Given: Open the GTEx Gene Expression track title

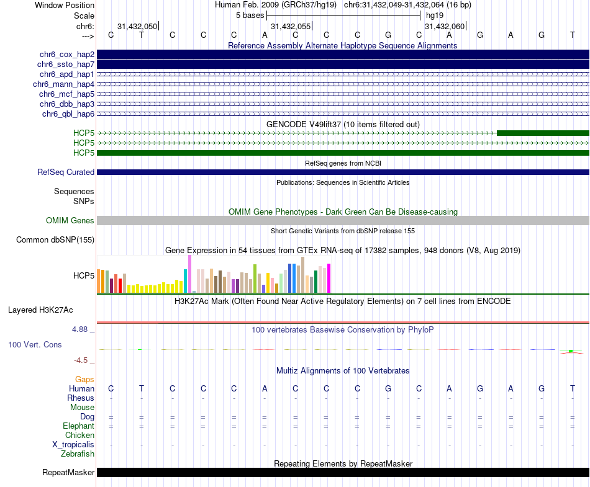Looking at the screenshot, I should (x=343, y=251).
